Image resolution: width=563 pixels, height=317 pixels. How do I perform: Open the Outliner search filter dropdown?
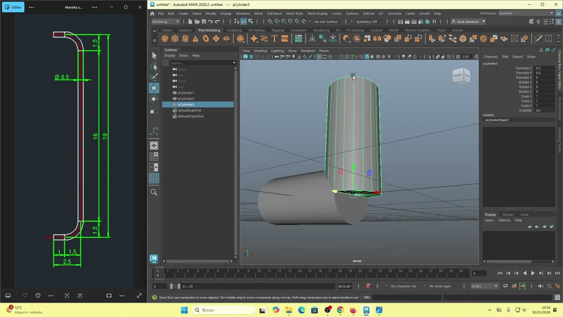click(234, 63)
